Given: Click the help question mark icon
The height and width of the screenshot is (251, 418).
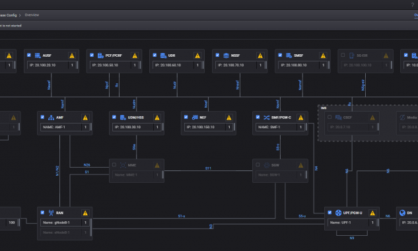Looking at the screenshot, I should point(413,5).
